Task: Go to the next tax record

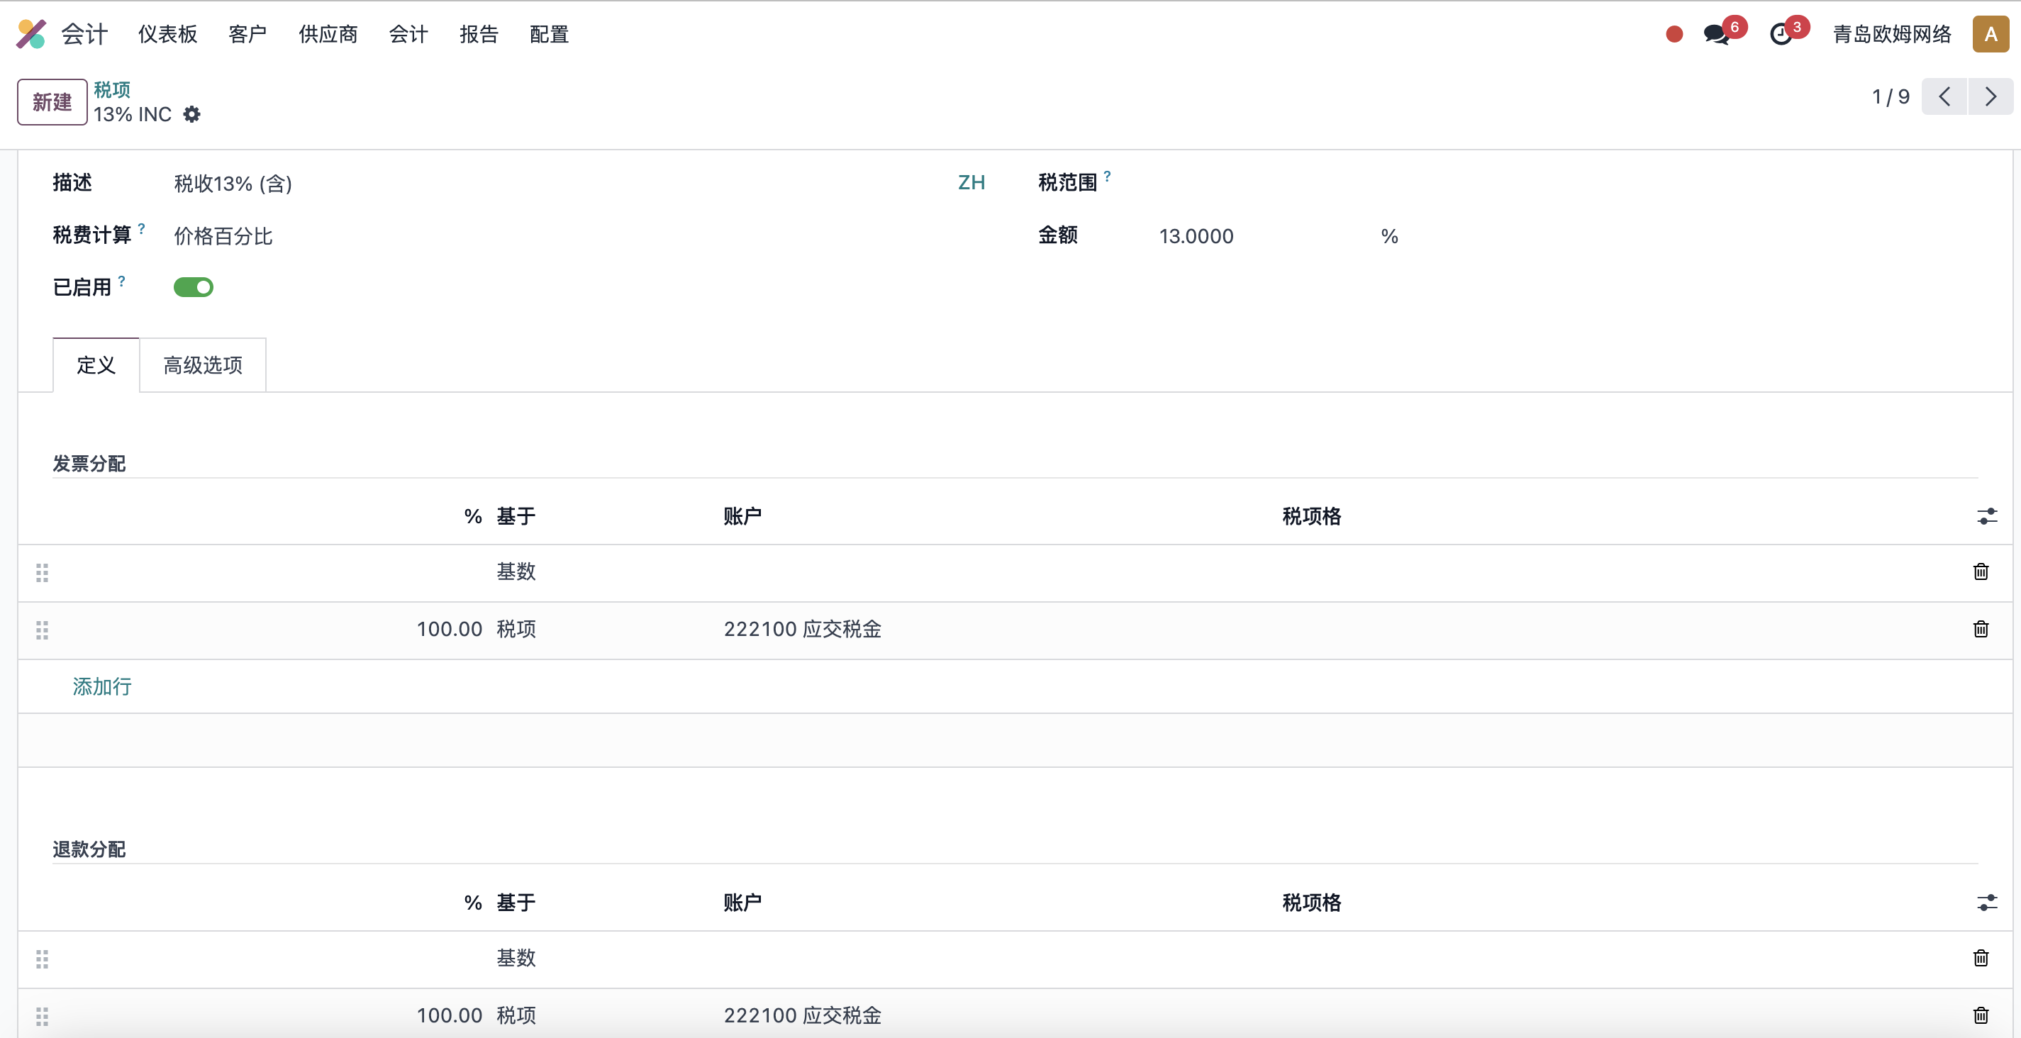Action: [x=1991, y=96]
